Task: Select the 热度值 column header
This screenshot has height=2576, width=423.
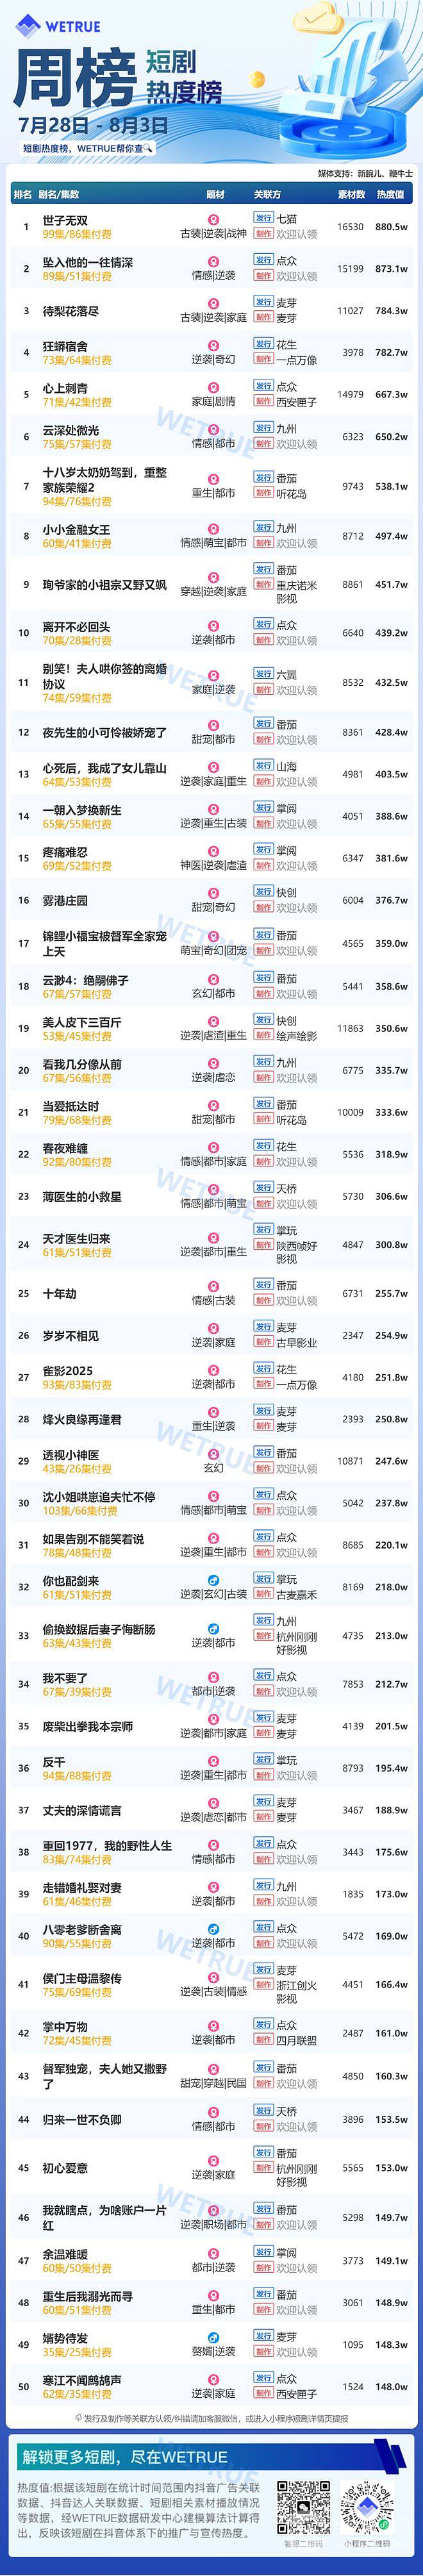Action: click(391, 194)
